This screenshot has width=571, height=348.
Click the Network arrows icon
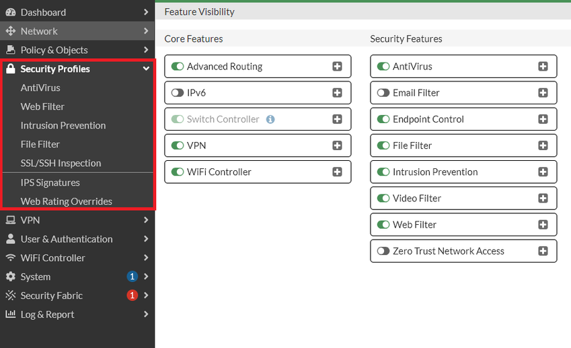pyautogui.click(x=10, y=31)
